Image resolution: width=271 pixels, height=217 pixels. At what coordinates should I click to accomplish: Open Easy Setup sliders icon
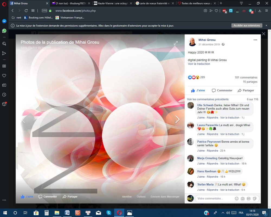(x=266, y=11)
